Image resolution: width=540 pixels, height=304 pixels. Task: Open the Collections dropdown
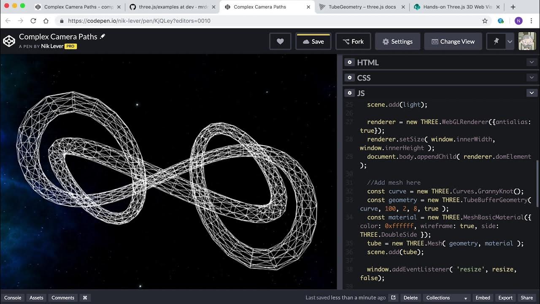[446, 298]
